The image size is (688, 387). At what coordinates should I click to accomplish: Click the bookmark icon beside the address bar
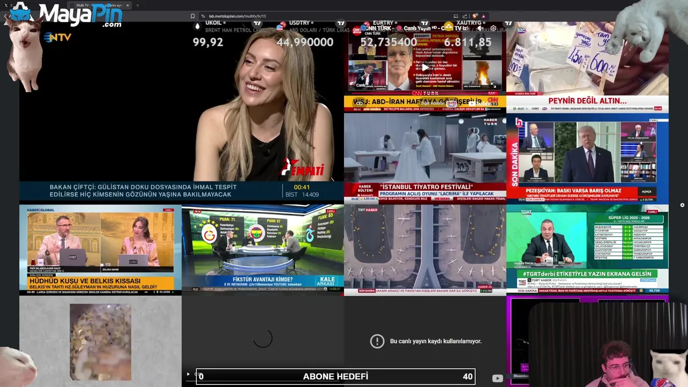[192, 16]
